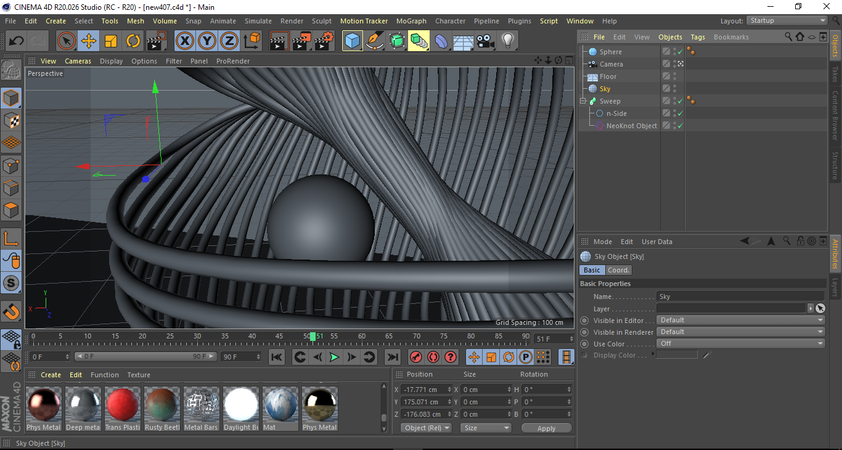
Task: Open the viewport Display menu
Action: click(x=111, y=61)
